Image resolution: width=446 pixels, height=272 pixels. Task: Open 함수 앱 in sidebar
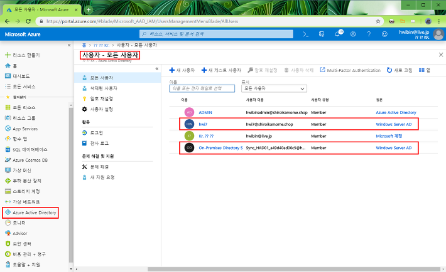coord(16,139)
